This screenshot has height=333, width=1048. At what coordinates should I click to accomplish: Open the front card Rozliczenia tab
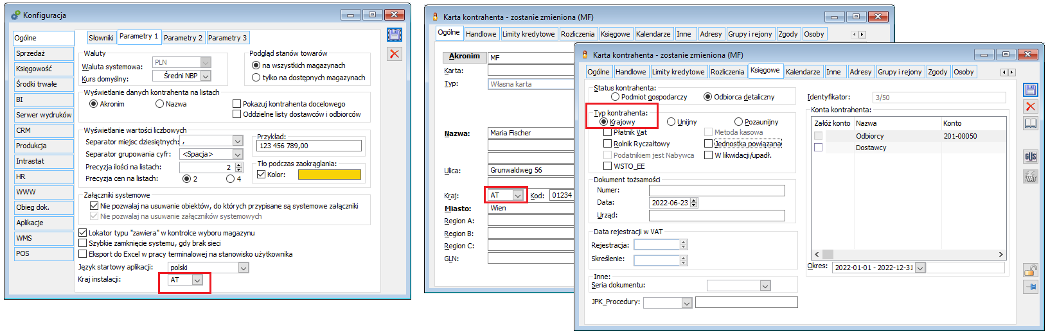727,72
